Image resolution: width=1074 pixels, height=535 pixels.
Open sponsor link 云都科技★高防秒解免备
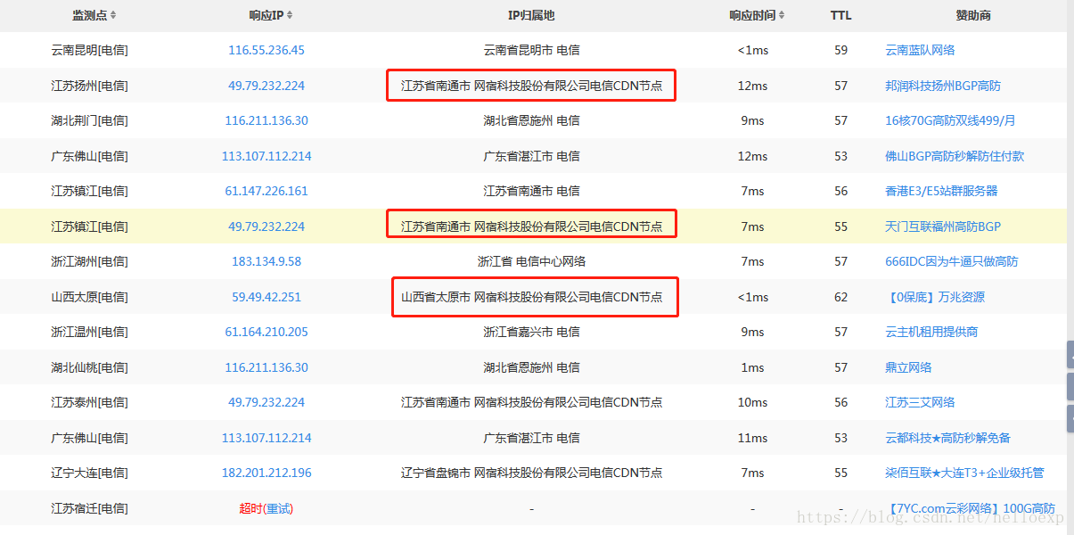(947, 438)
